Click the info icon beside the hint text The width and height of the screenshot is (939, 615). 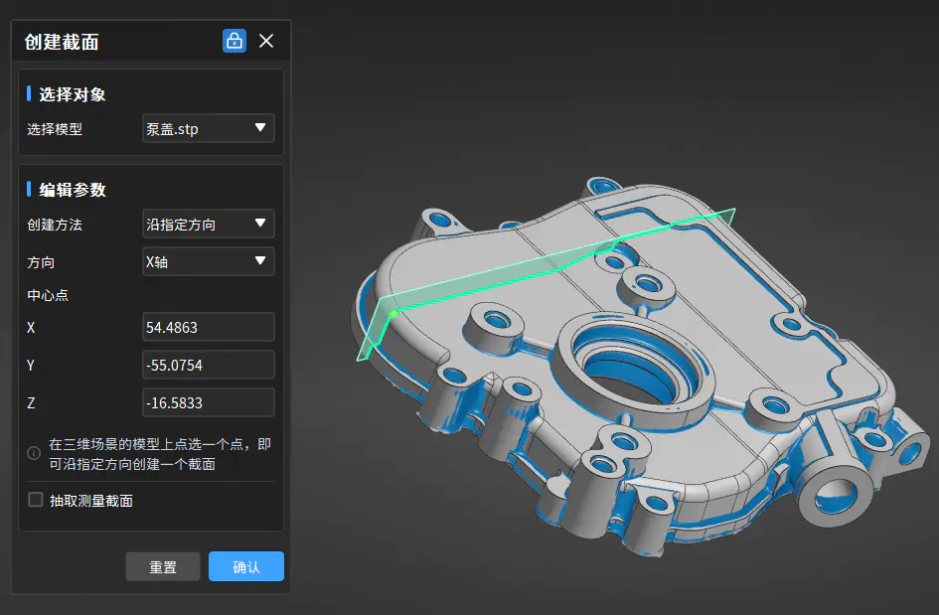(34, 453)
